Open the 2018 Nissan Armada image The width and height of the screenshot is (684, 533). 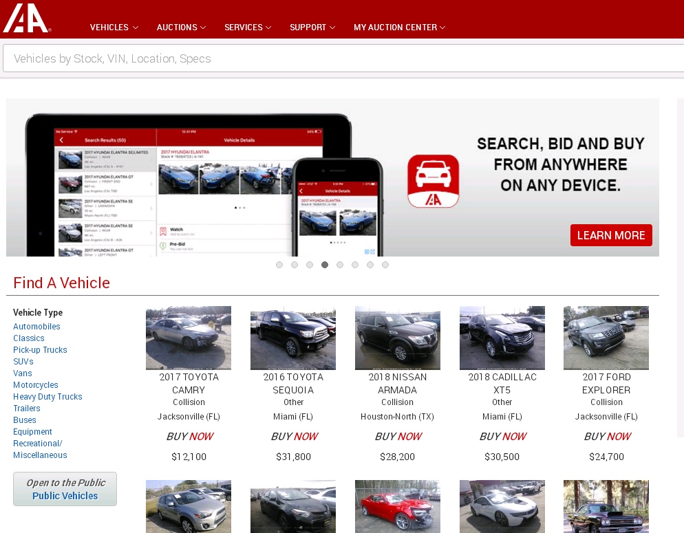click(x=398, y=338)
